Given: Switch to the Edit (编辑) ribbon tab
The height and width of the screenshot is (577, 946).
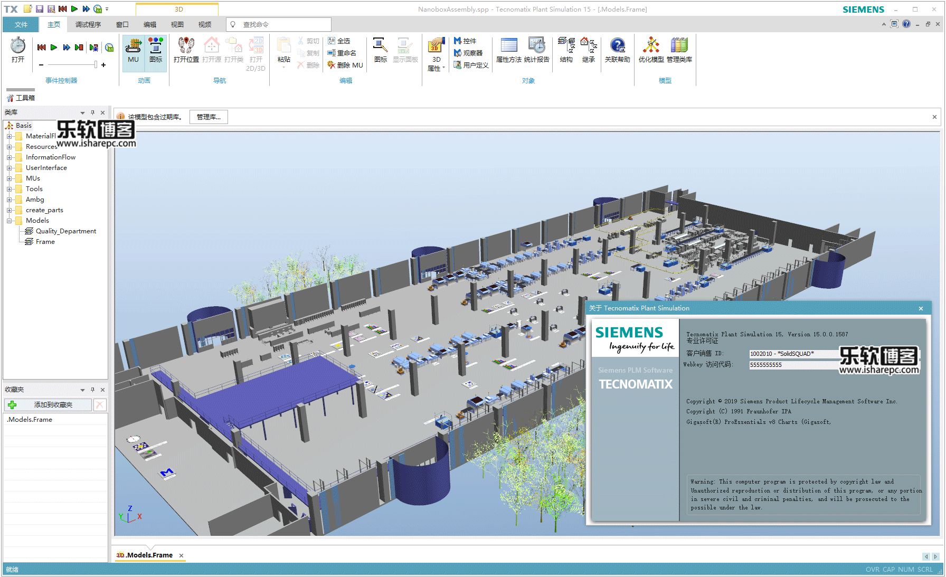Looking at the screenshot, I should pyautogui.click(x=150, y=24).
